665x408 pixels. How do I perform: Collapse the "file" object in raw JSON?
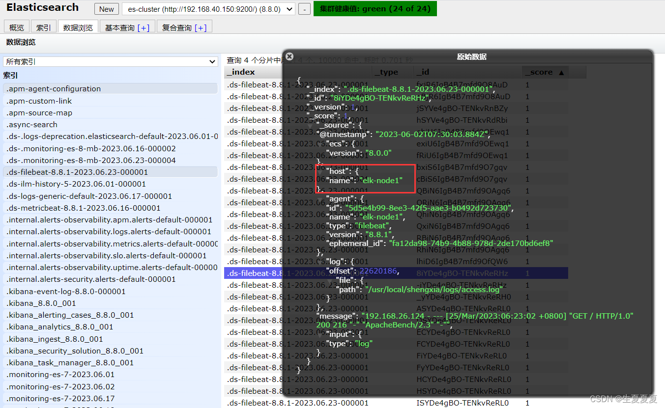point(330,280)
